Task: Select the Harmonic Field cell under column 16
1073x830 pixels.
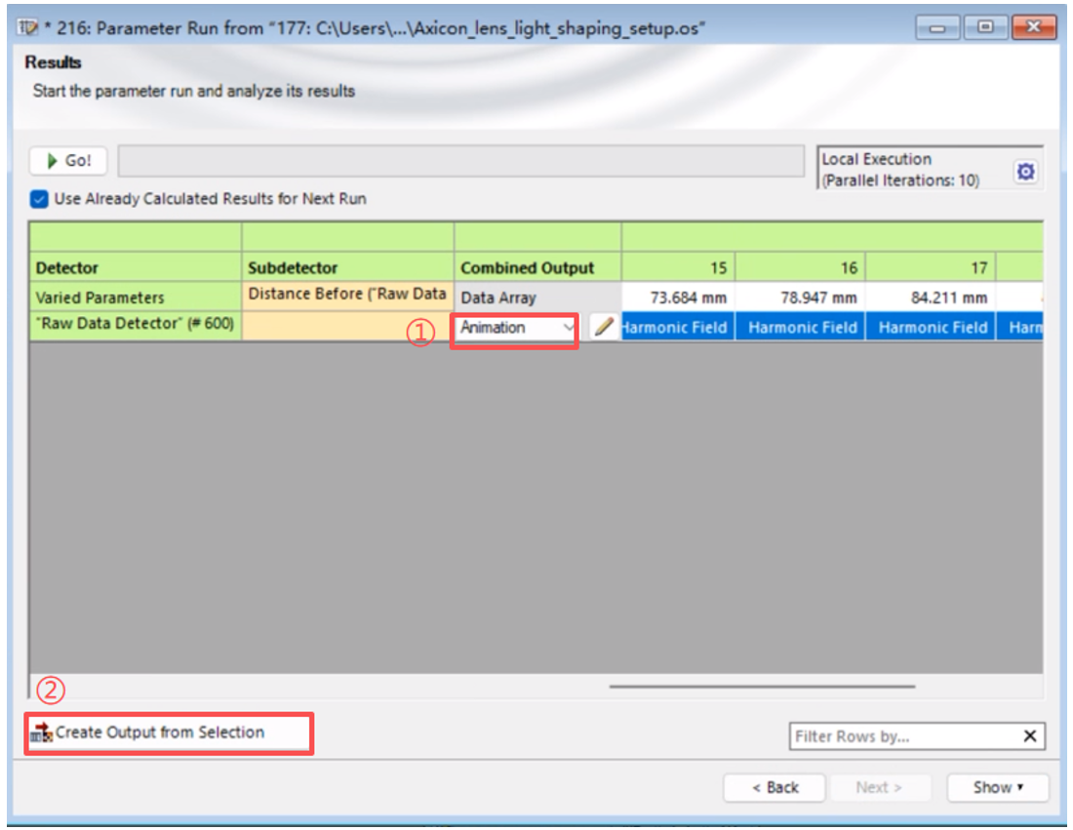Action: point(802,328)
